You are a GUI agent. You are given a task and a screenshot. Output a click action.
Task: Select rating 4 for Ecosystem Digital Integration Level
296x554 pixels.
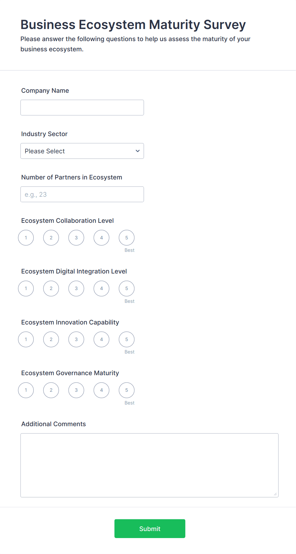[101, 288]
